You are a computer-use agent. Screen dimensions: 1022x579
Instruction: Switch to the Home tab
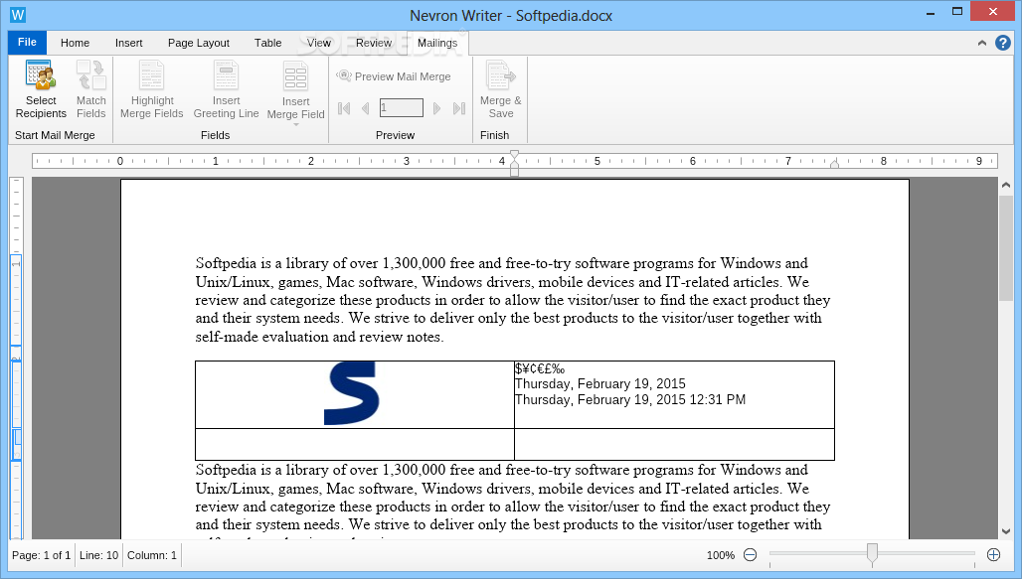click(x=75, y=43)
